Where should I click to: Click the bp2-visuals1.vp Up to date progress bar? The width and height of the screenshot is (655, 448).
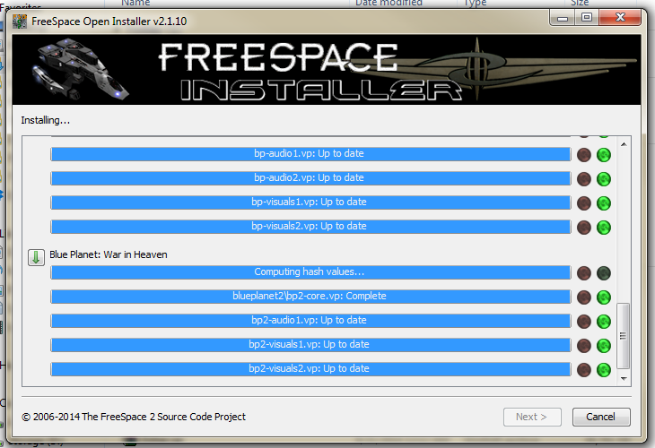tap(310, 345)
